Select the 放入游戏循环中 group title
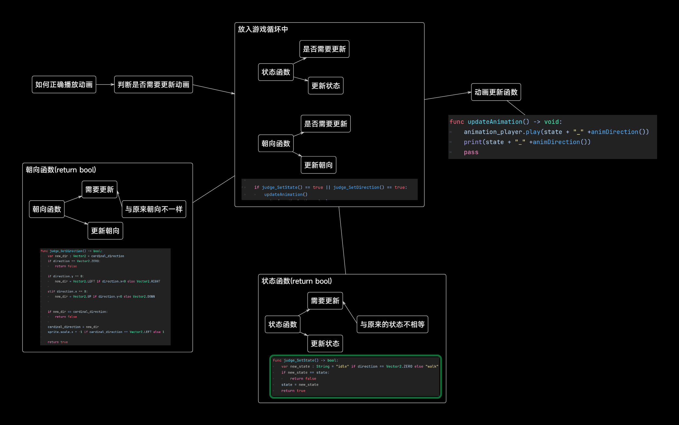This screenshot has height=425, width=679. click(x=263, y=29)
